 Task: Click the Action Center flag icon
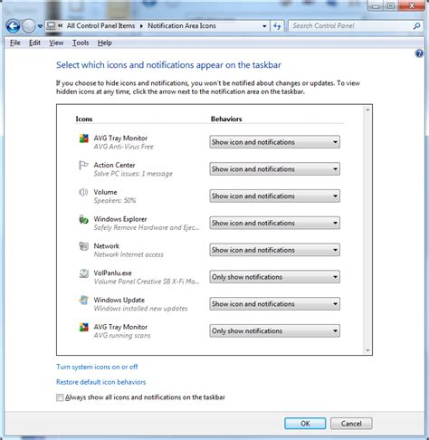(83, 166)
